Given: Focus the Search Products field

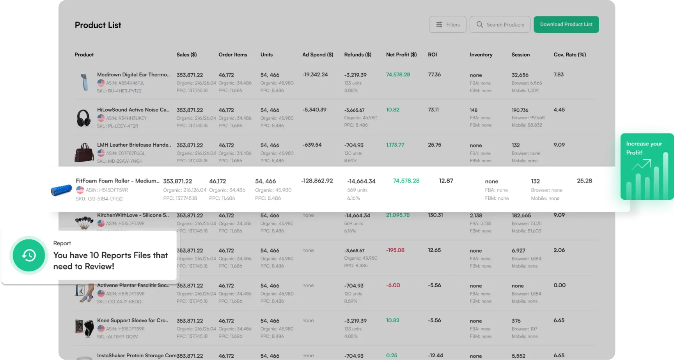Looking at the screenshot, I should pyautogui.click(x=505, y=25).
